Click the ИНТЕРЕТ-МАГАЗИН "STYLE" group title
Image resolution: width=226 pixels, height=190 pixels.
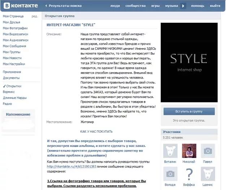71,25
